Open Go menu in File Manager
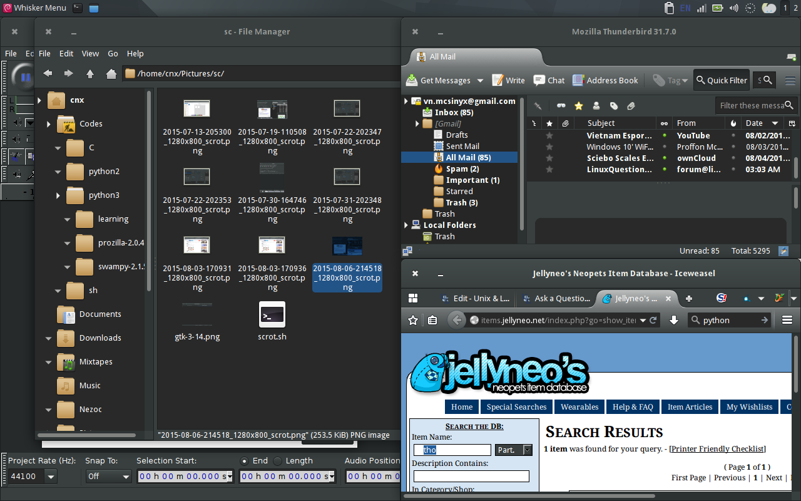The height and width of the screenshot is (501, 801). (x=113, y=54)
